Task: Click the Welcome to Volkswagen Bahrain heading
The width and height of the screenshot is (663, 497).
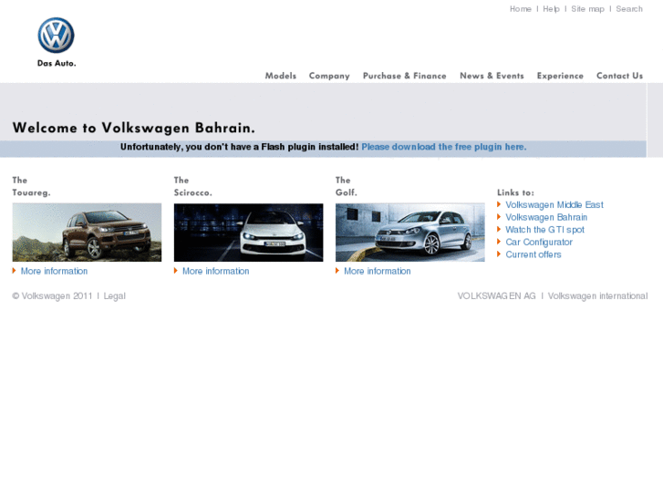Action: (134, 128)
